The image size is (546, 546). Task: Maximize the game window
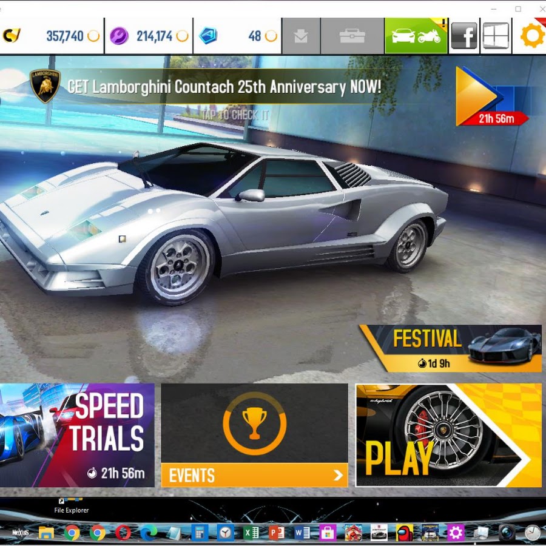click(518, 9)
